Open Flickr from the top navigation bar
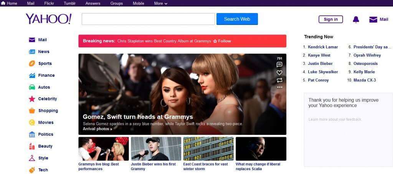Viewport: 393px width, 174px height. pyautogui.click(x=49, y=3)
